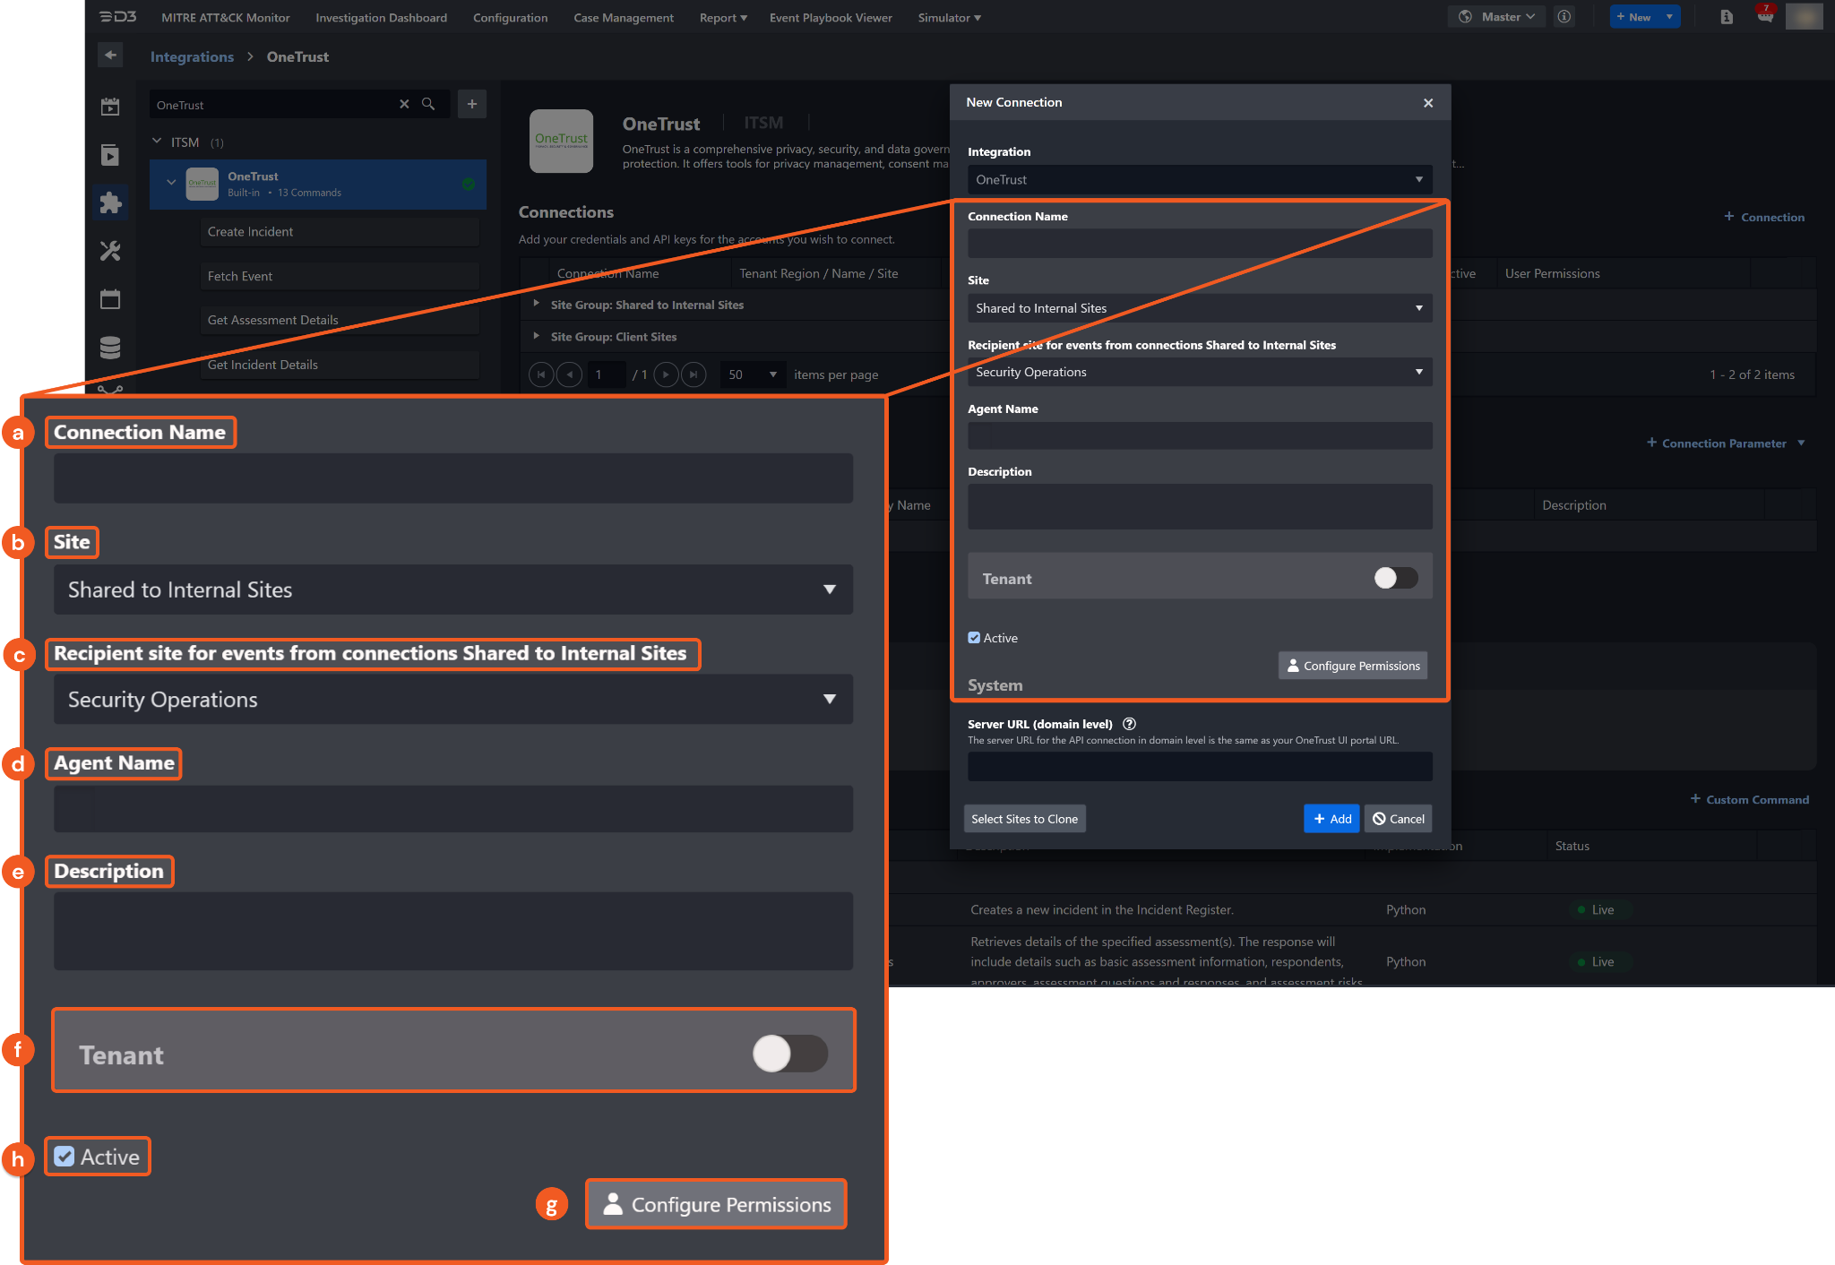This screenshot has width=1835, height=1265.
Task: Go back using the arrow icon
Action: pos(110,56)
